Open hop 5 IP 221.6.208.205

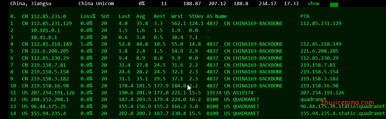pos(50,51)
